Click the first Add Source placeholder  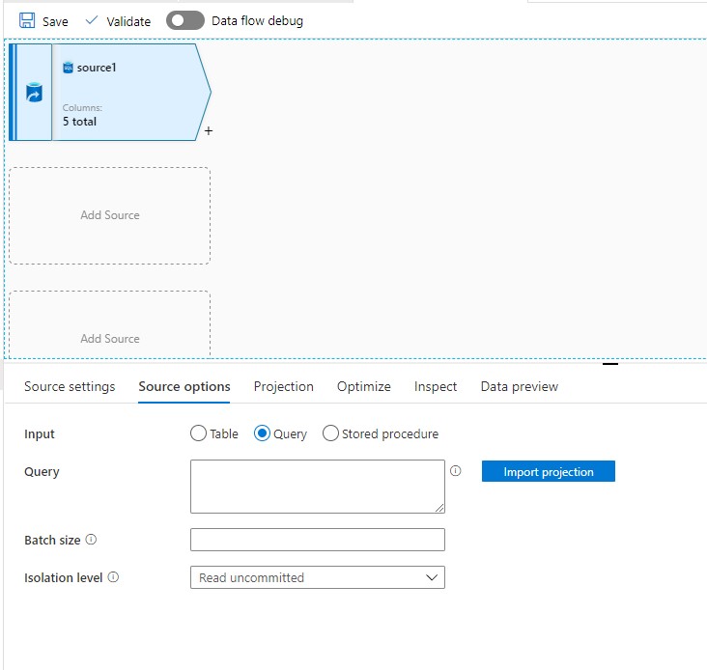tap(109, 215)
